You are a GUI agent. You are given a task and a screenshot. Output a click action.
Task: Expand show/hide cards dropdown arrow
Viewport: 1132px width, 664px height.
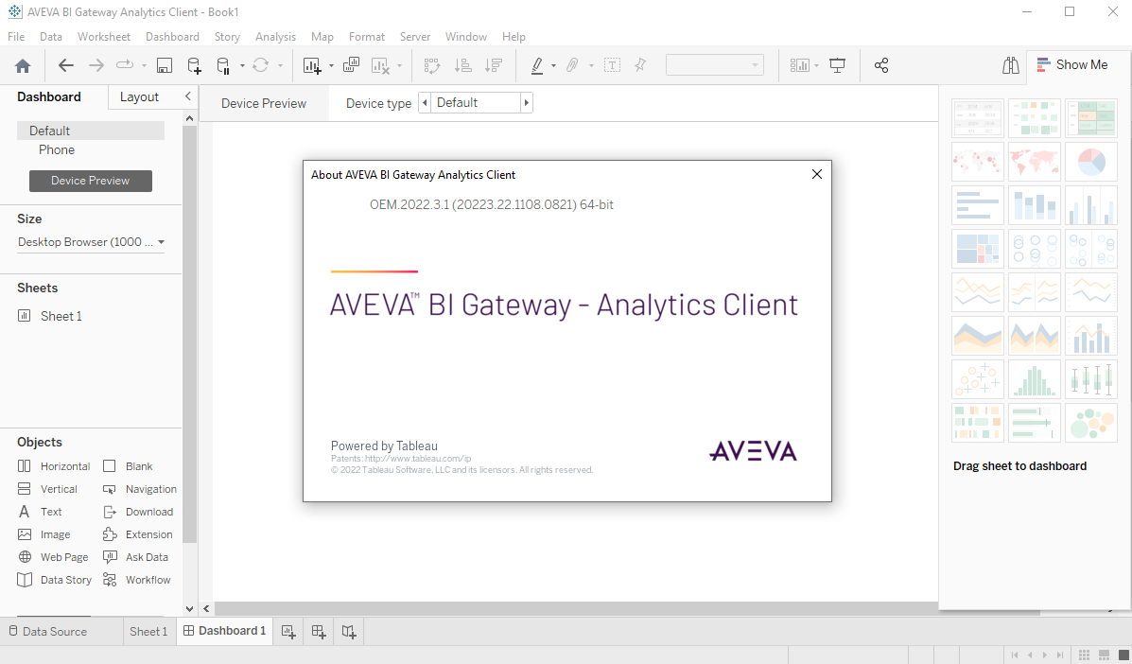(816, 65)
